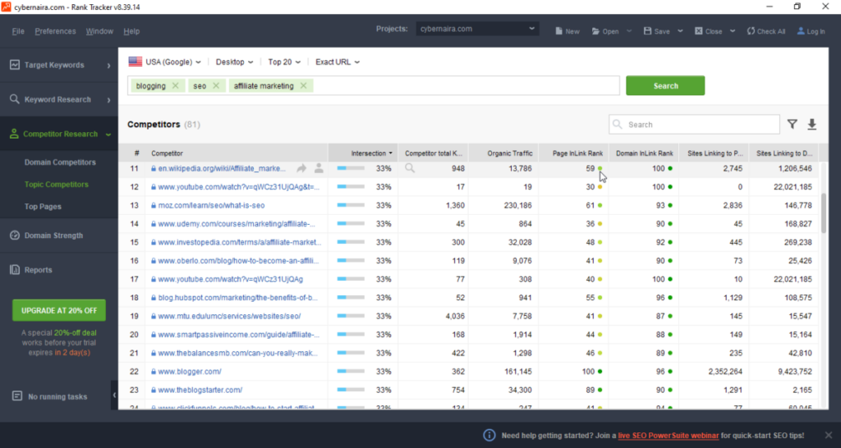Open the Domain Strength section
This screenshot has width=841, height=448.
tap(53, 235)
